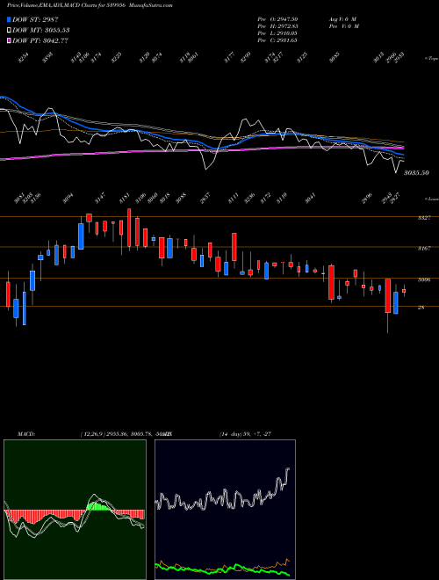Select the 'Pre L' previous low value
Viewport: 439px width, 580px height.
point(277,33)
